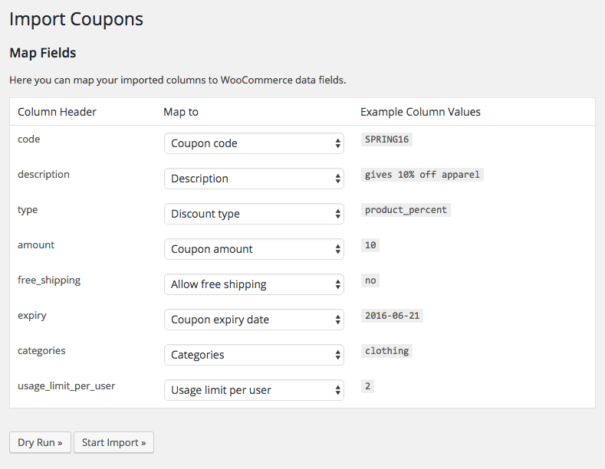605x469 pixels.
Task: Open the Coupon code dropdown
Action: coord(254,143)
